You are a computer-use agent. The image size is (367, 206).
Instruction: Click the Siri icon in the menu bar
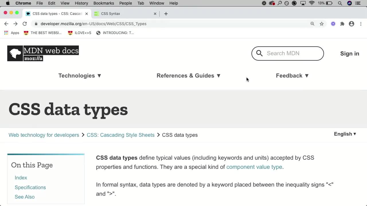[349, 3]
